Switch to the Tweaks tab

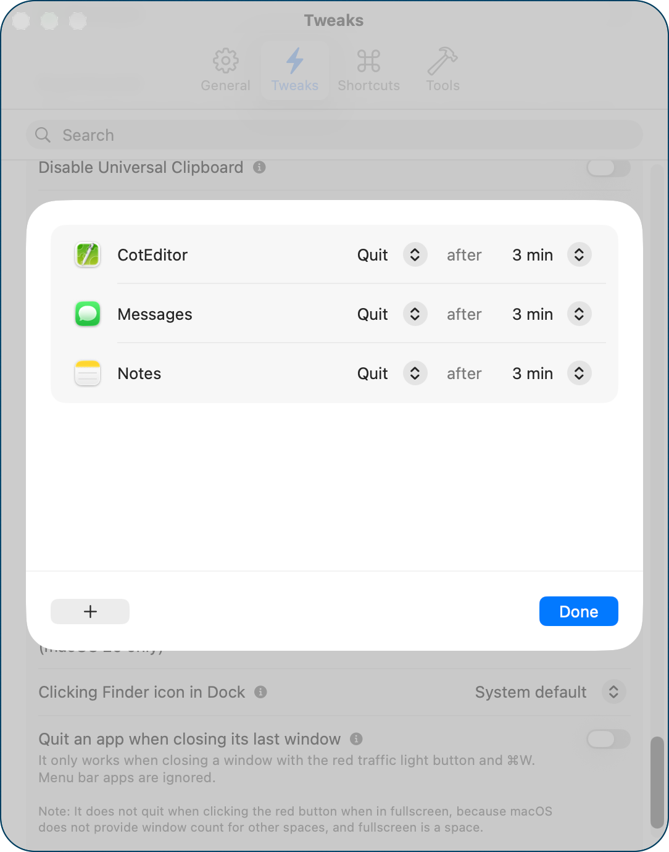[x=294, y=69]
